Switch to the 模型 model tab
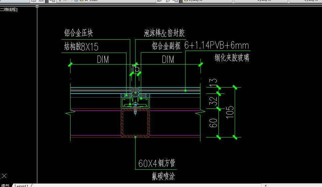The image size is (322, 187). 5,186
